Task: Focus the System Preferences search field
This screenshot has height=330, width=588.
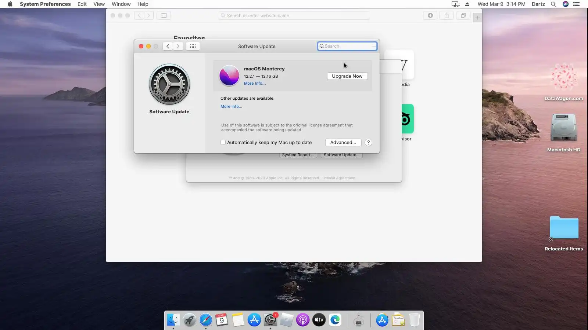Action: 347,46
